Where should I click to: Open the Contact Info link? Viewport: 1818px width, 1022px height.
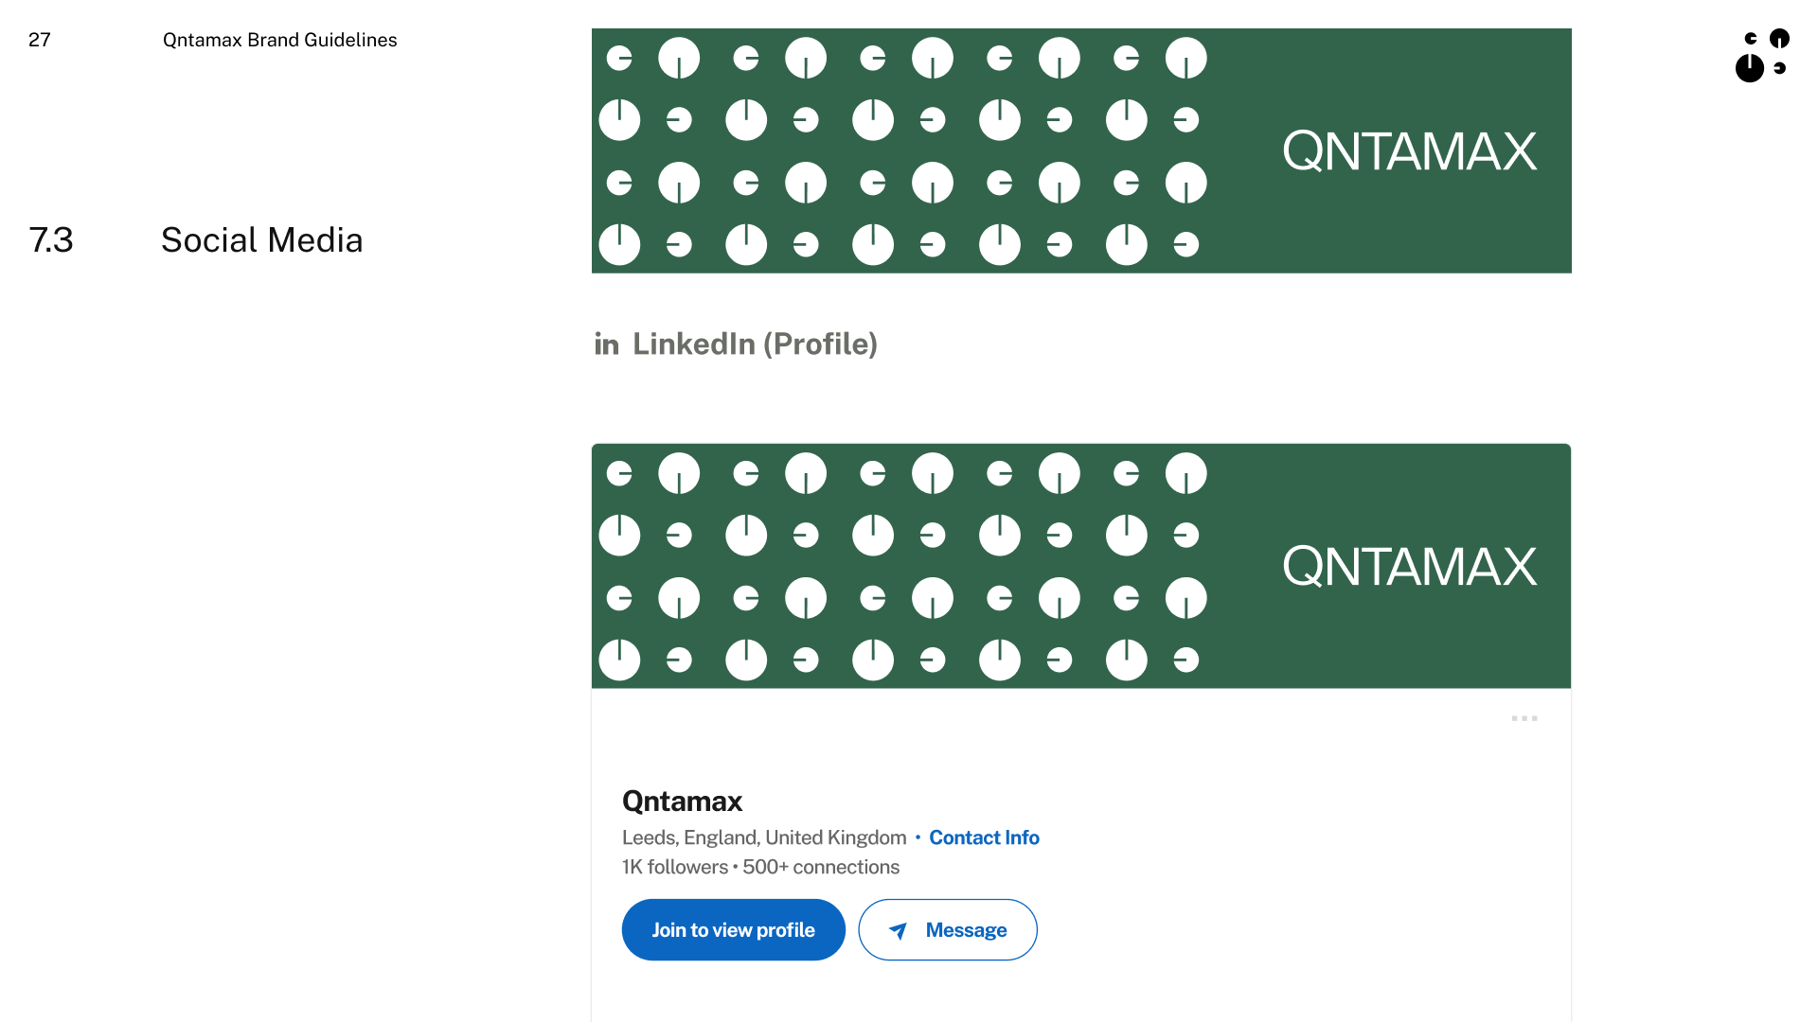(984, 837)
